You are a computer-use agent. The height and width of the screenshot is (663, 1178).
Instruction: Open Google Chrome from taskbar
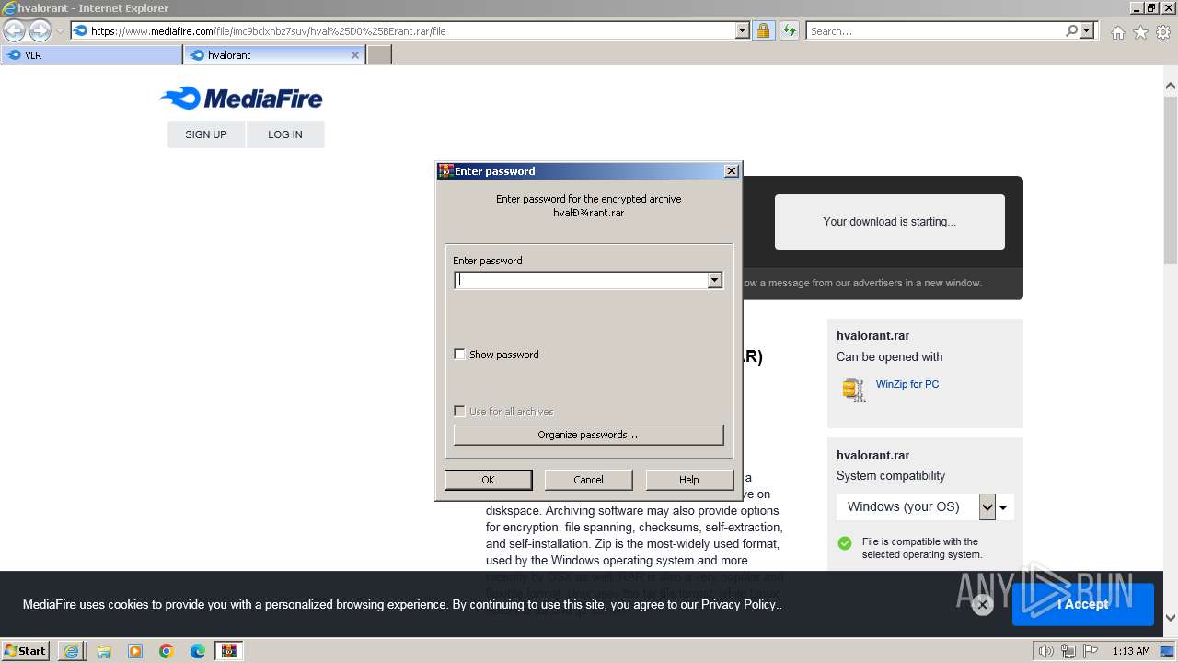click(167, 651)
